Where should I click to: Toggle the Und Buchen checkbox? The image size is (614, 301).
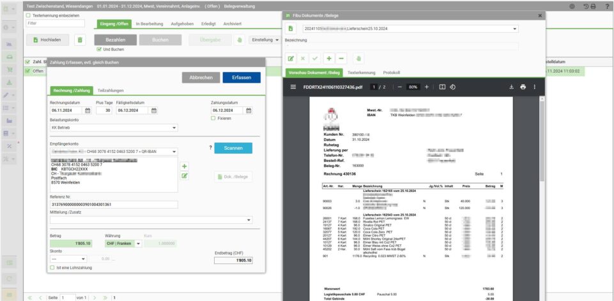tap(98, 50)
